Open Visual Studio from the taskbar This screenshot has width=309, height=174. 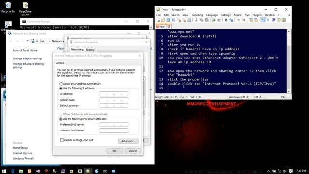coord(38,171)
